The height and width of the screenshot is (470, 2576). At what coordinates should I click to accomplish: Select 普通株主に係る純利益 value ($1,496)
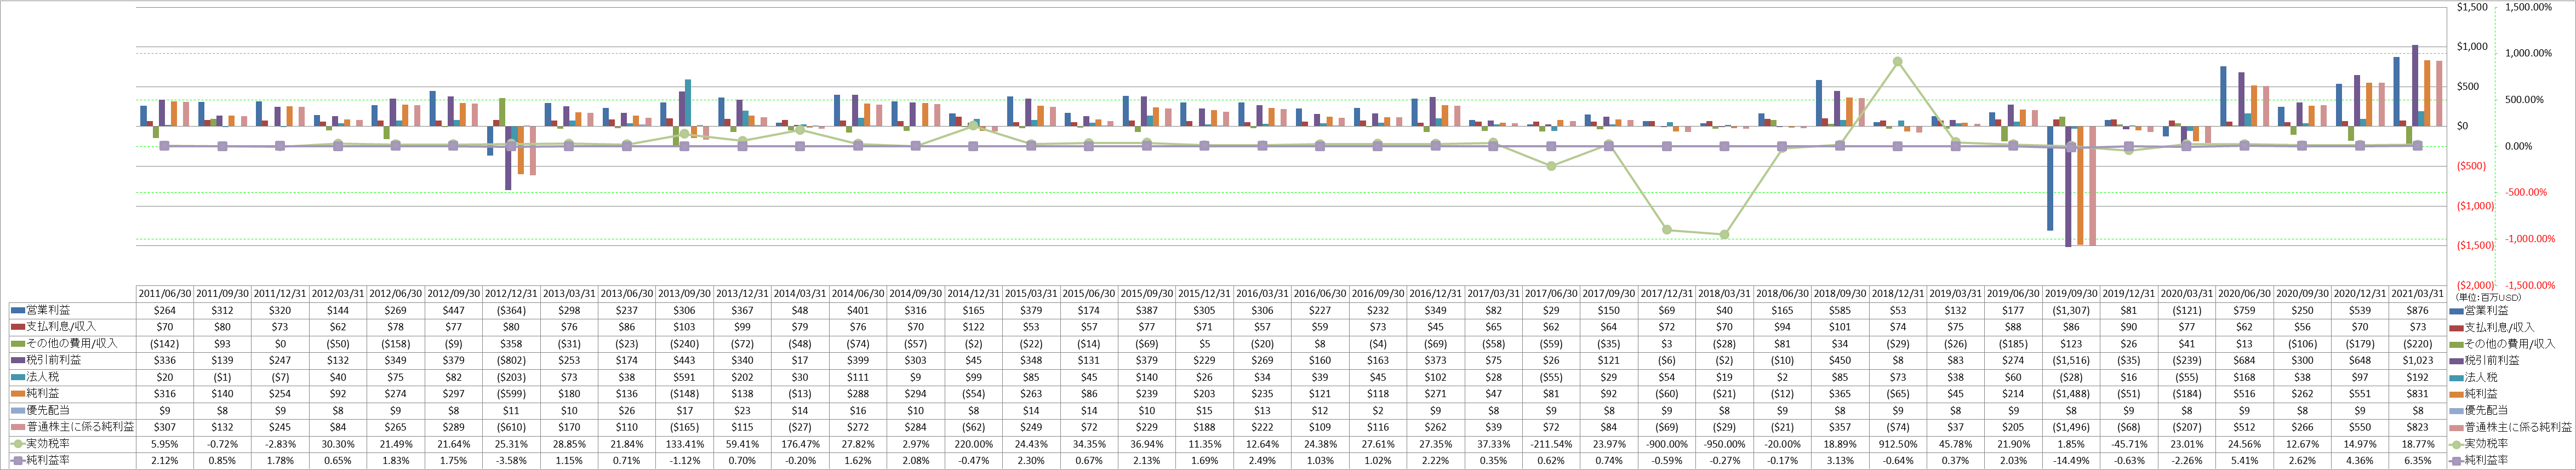(x=2070, y=427)
